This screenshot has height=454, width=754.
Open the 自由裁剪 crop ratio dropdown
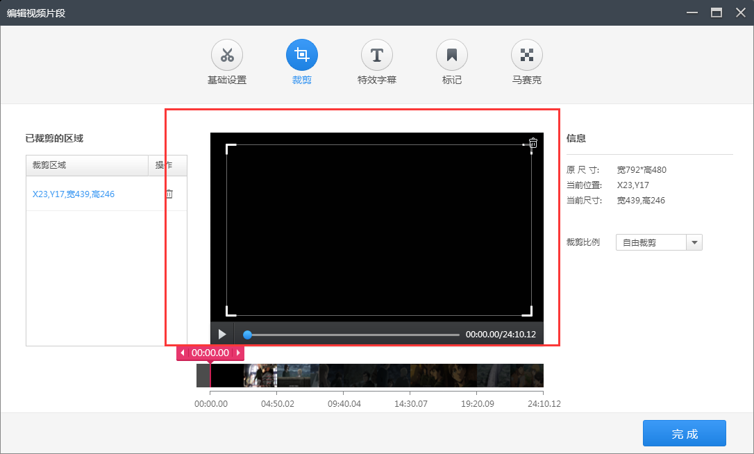694,242
